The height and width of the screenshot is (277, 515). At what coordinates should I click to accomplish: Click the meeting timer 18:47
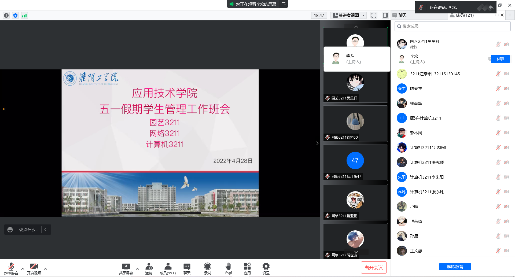point(319,15)
